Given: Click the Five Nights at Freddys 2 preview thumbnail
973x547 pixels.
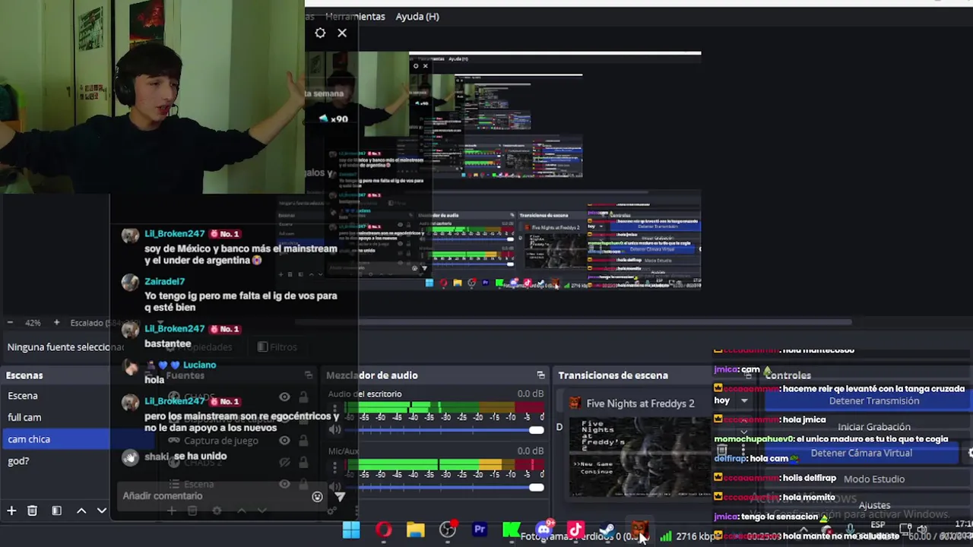Looking at the screenshot, I should [x=639, y=456].
